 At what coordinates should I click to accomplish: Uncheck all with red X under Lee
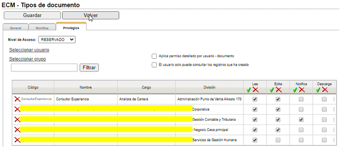pos(256,90)
